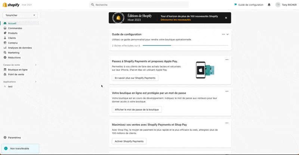Click the Accueil home icon

coord(5,23)
